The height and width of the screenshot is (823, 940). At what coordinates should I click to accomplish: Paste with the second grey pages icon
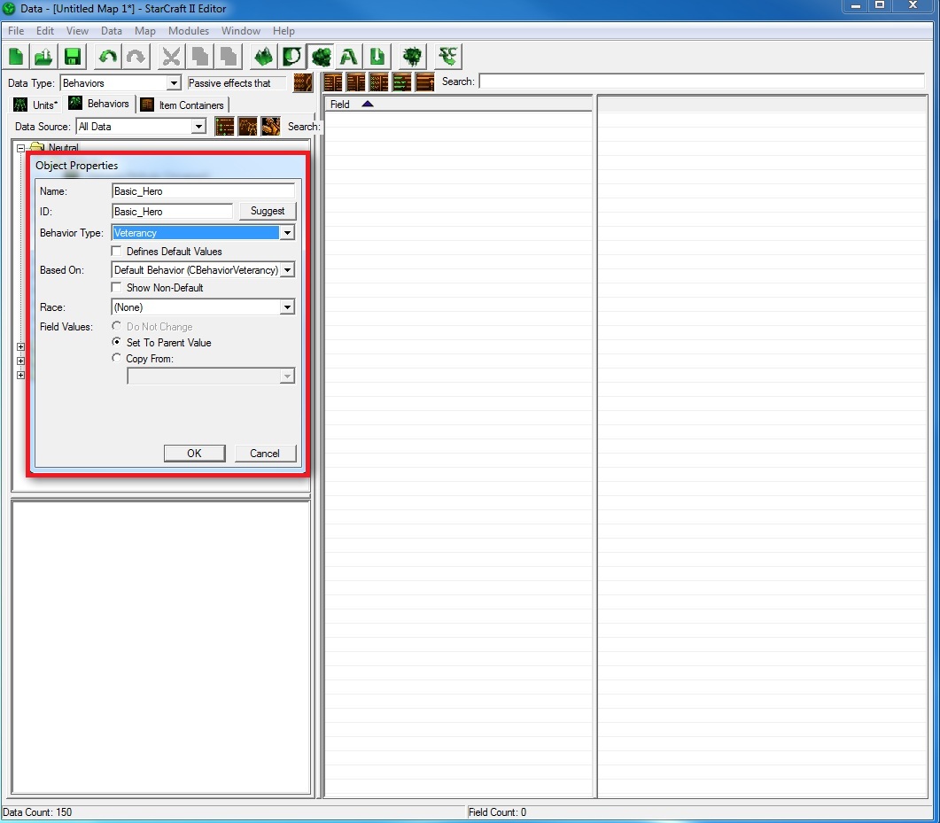229,57
